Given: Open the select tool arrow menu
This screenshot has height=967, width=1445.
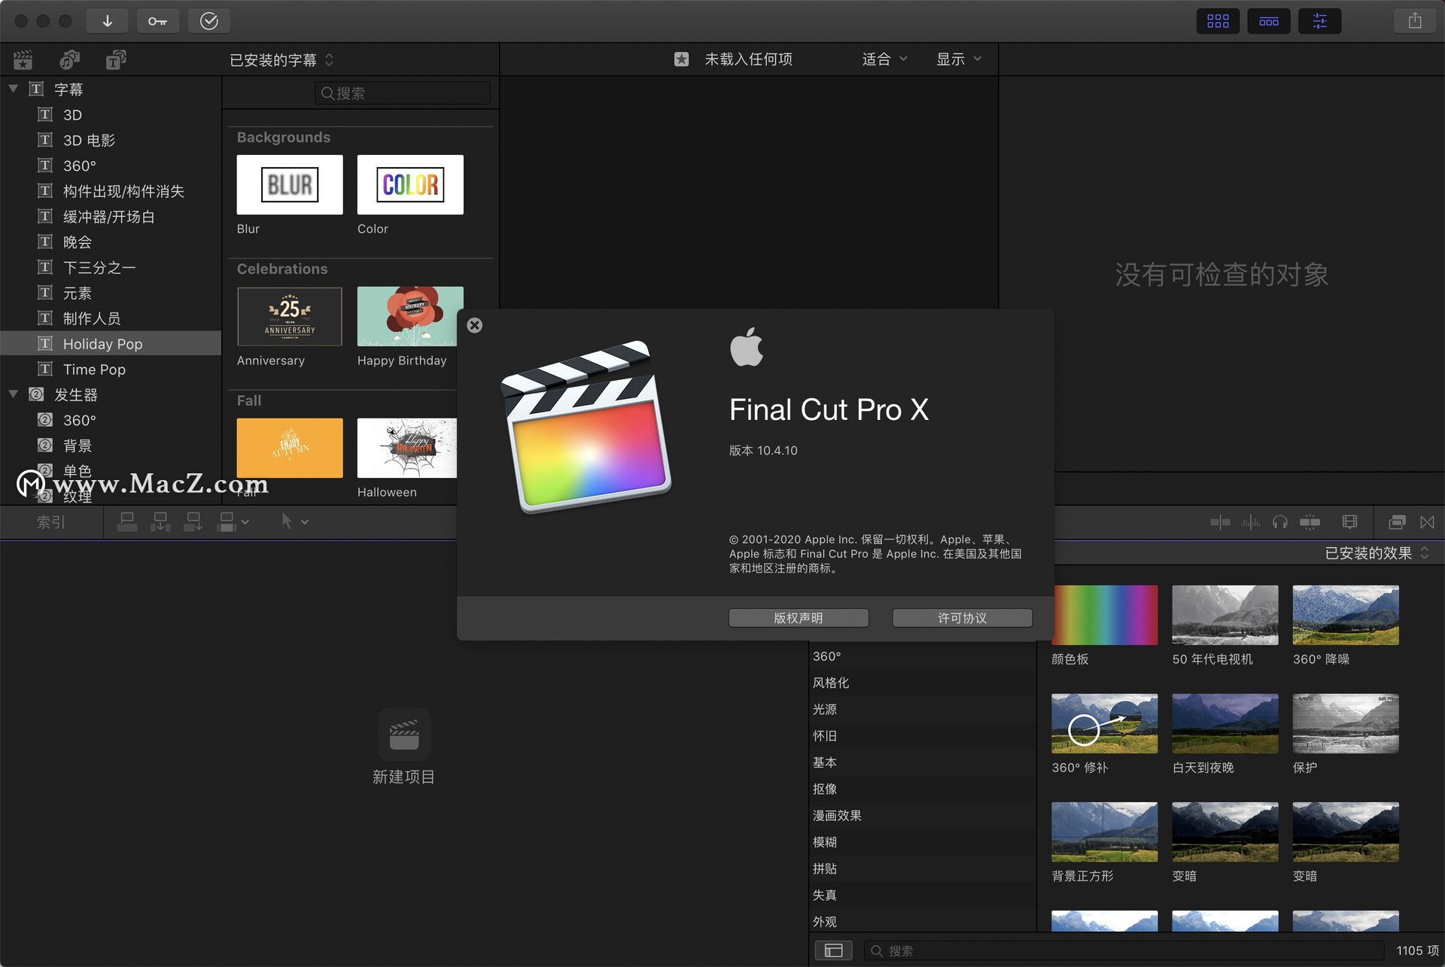Looking at the screenshot, I should tap(294, 522).
